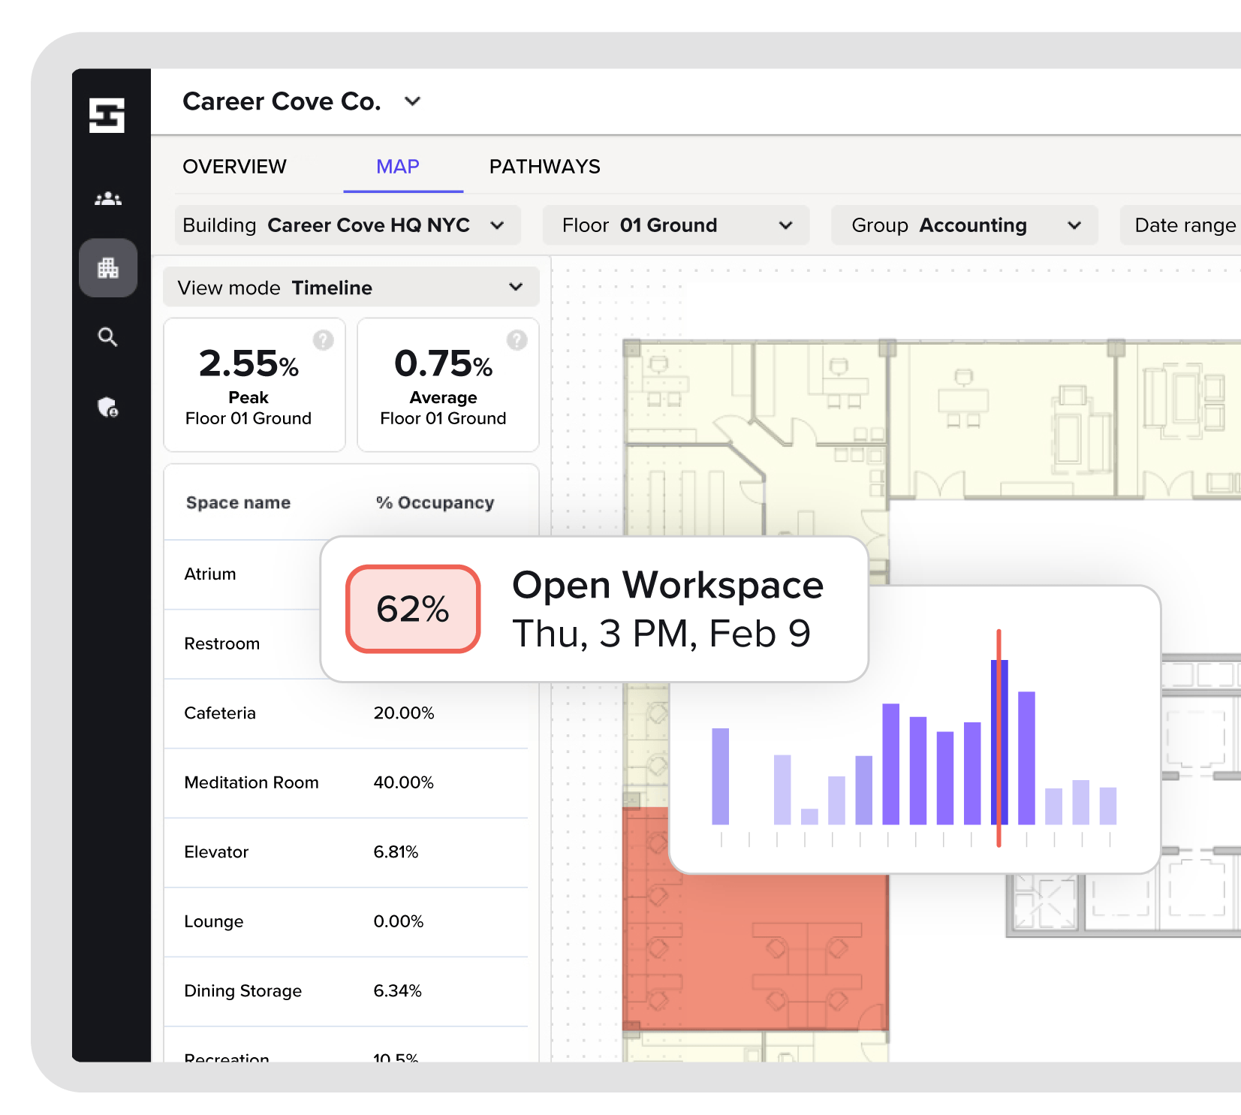Screen dimensions: 1241x1115
Task: Click help icon on Peak card
Action: pos(324,340)
